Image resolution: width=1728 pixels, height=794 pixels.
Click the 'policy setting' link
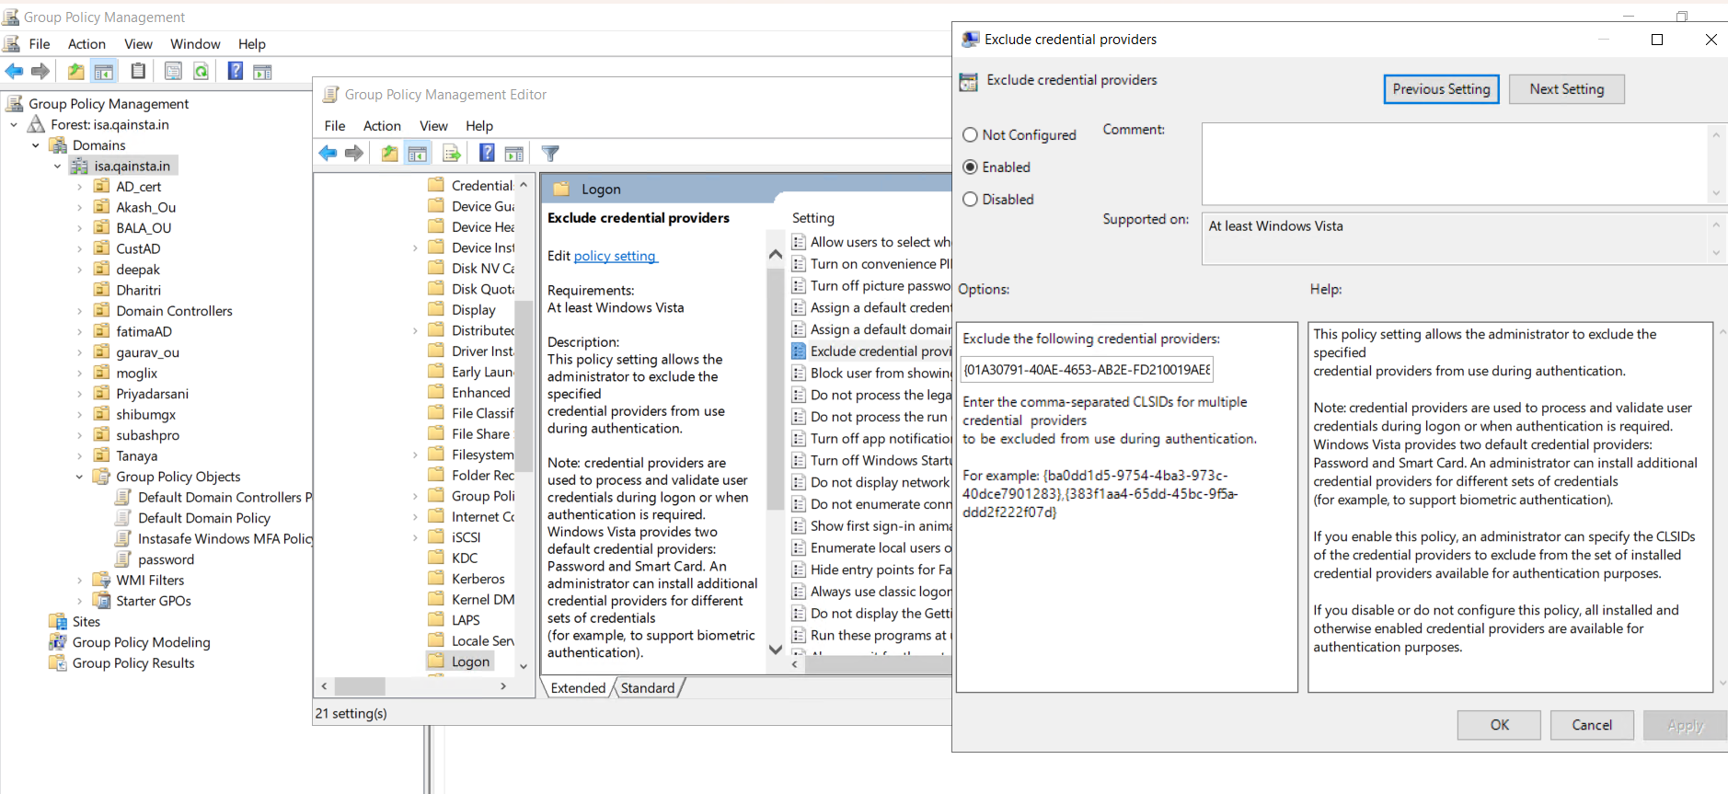coord(615,256)
